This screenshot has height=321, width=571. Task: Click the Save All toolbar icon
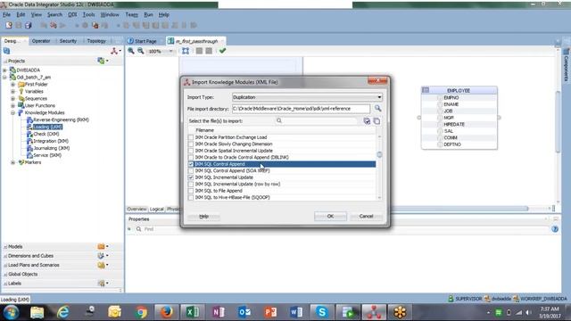coord(28,25)
